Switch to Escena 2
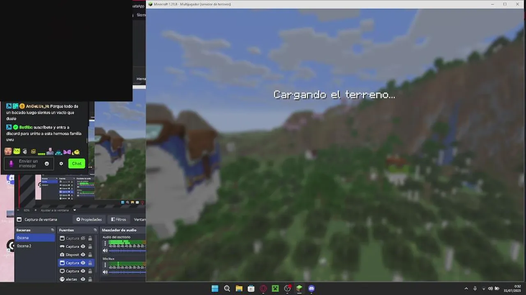Viewport: 526px width, 295px height. click(x=35, y=246)
